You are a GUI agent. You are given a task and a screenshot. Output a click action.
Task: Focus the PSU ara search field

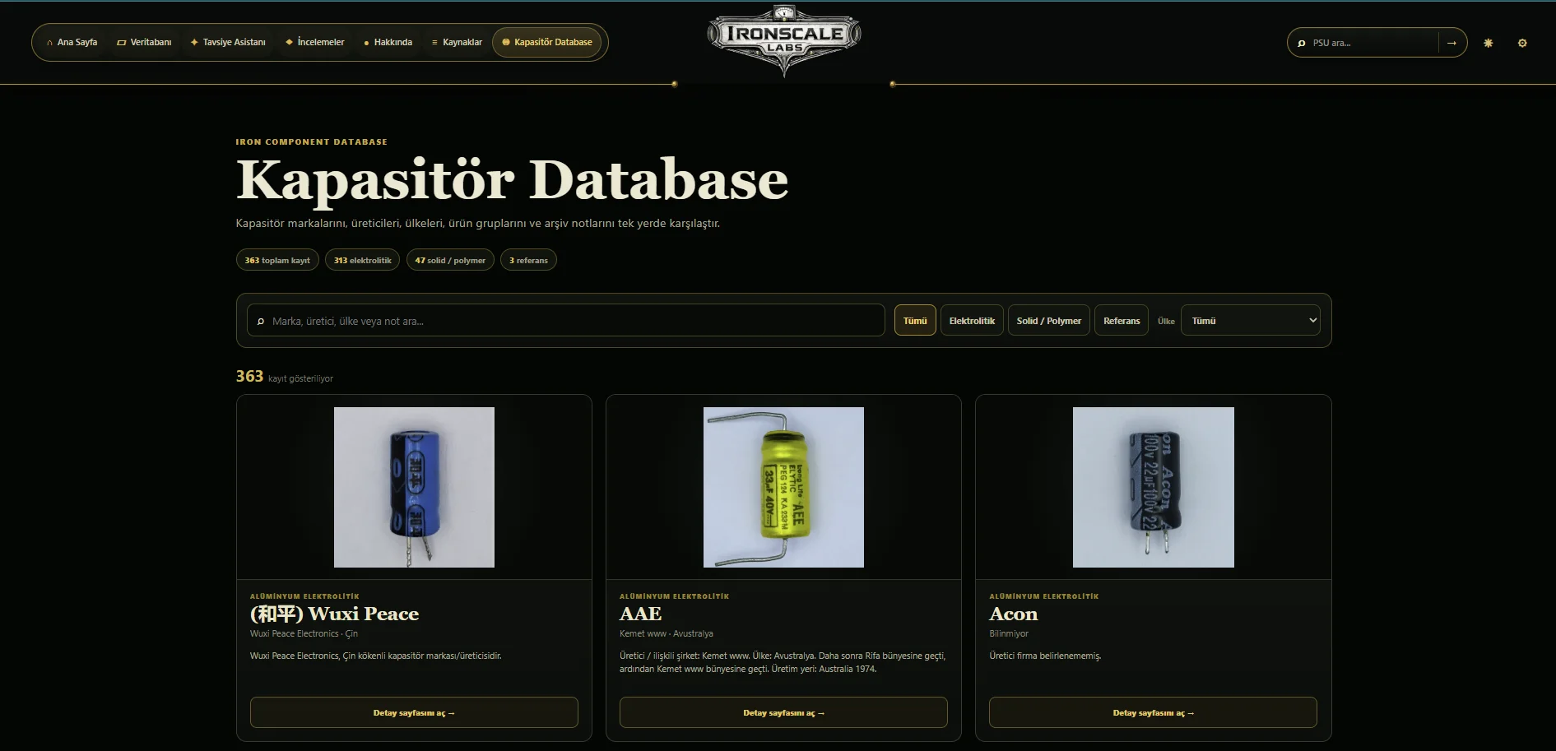tap(1373, 43)
